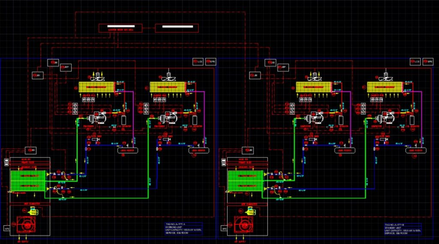Select the mist eliminator label in the standby unit
439x244 pixels.
249,204
